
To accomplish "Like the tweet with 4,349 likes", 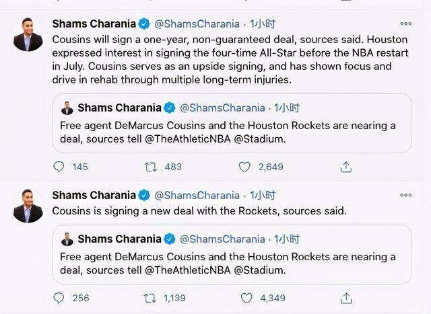I will (x=246, y=298).
